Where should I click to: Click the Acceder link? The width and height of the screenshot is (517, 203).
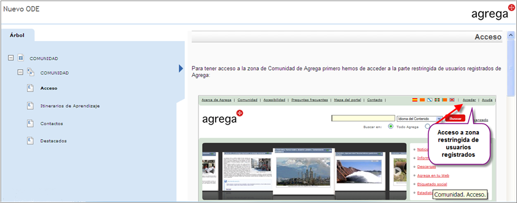pyautogui.click(x=469, y=100)
